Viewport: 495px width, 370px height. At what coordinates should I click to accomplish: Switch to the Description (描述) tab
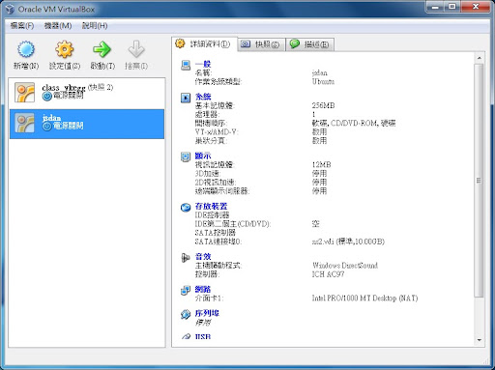tap(310, 44)
